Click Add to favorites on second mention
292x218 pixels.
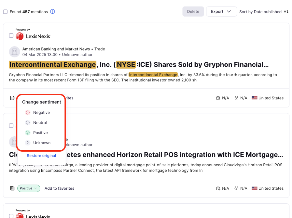pos(59,188)
